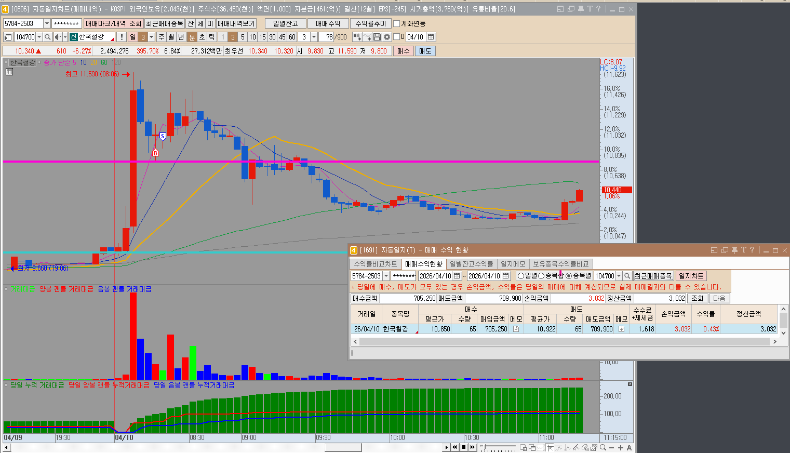Click the candle chart add icon in toolbar
Viewport: 790px width, 453px height.
point(357,37)
